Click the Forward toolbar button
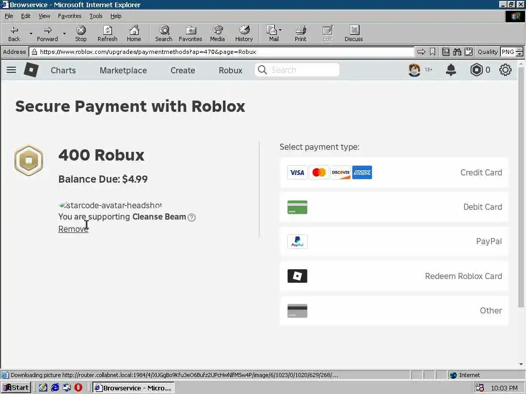Viewport: 526px width, 394px height. [x=47, y=33]
